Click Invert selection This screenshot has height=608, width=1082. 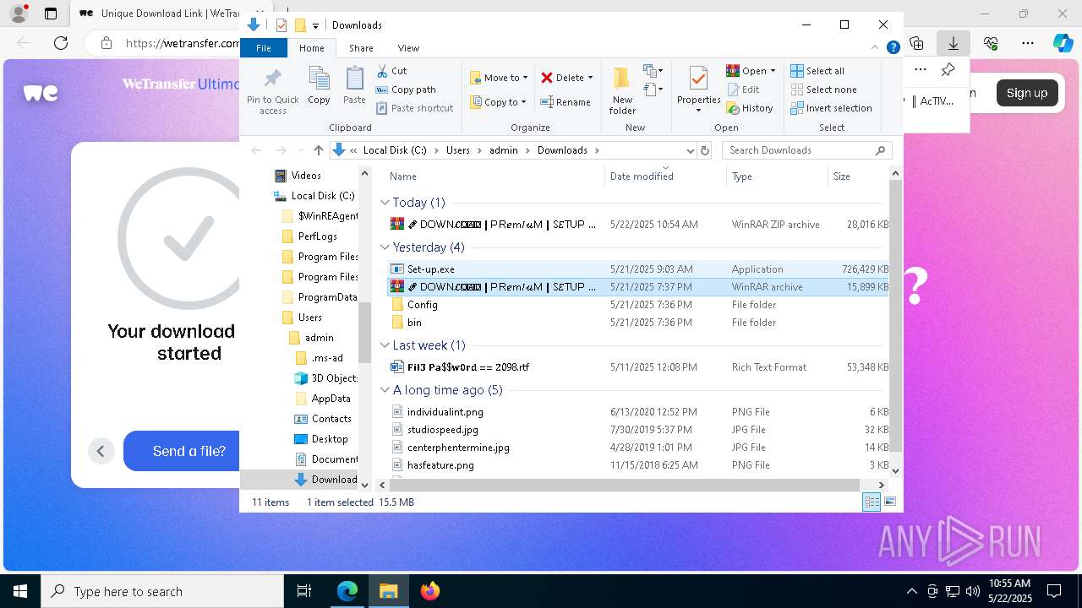pos(831,108)
